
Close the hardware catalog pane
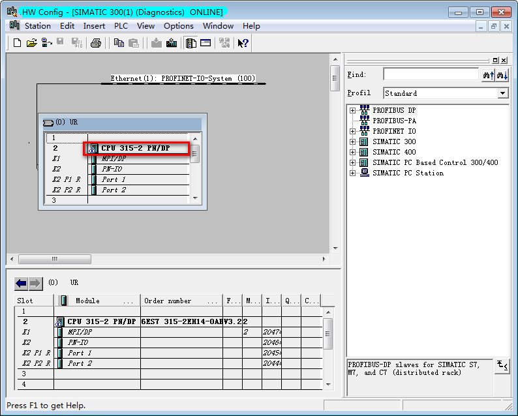coord(504,60)
